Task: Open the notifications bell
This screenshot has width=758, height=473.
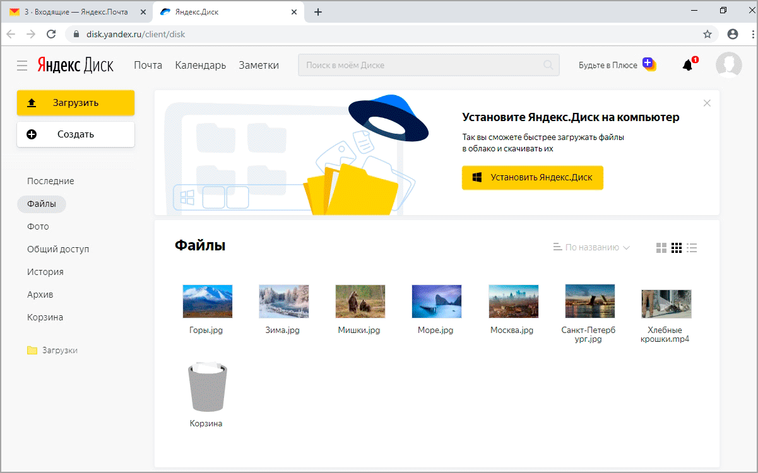Action: [x=688, y=65]
